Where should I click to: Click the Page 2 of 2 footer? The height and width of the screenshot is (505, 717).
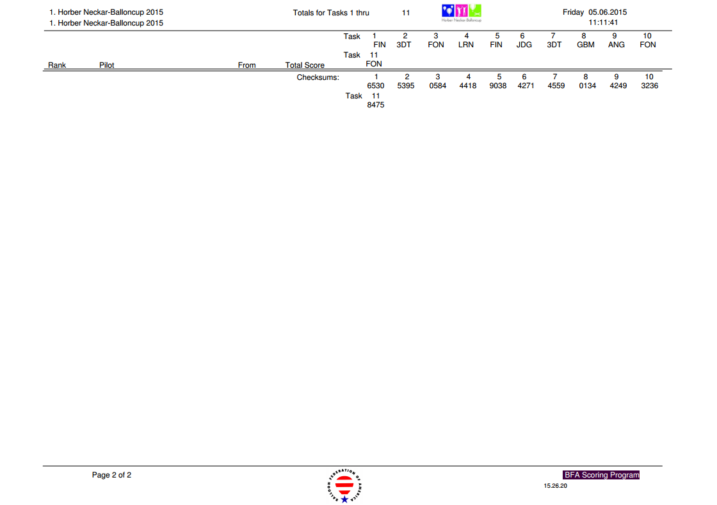pos(112,475)
